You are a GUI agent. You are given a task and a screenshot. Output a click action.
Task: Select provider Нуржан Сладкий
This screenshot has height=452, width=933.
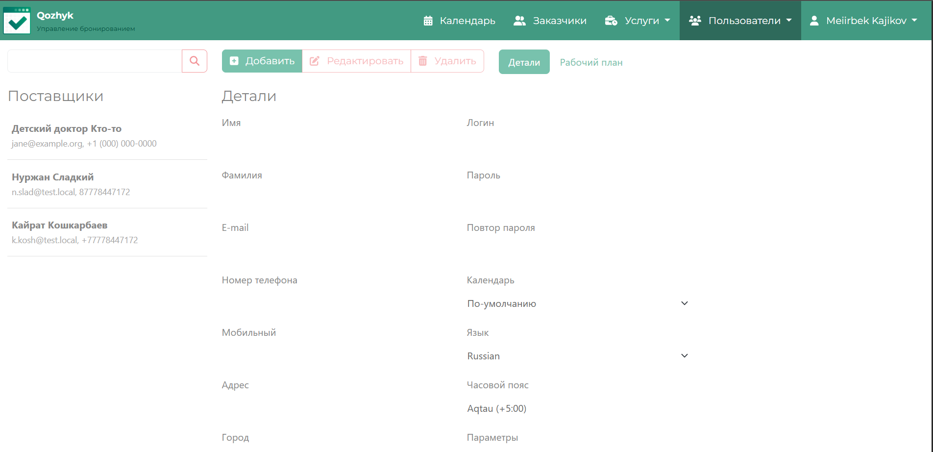coord(107,184)
